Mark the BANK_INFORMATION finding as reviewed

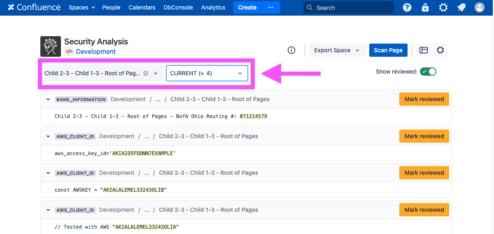tap(424, 99)
